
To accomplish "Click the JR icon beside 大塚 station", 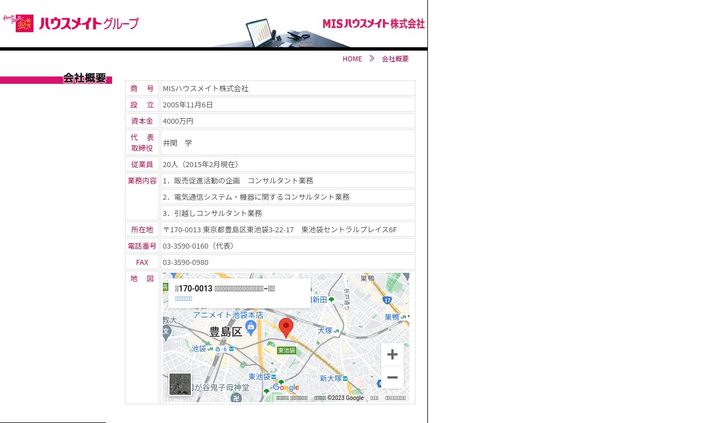I will pos(336,331).
